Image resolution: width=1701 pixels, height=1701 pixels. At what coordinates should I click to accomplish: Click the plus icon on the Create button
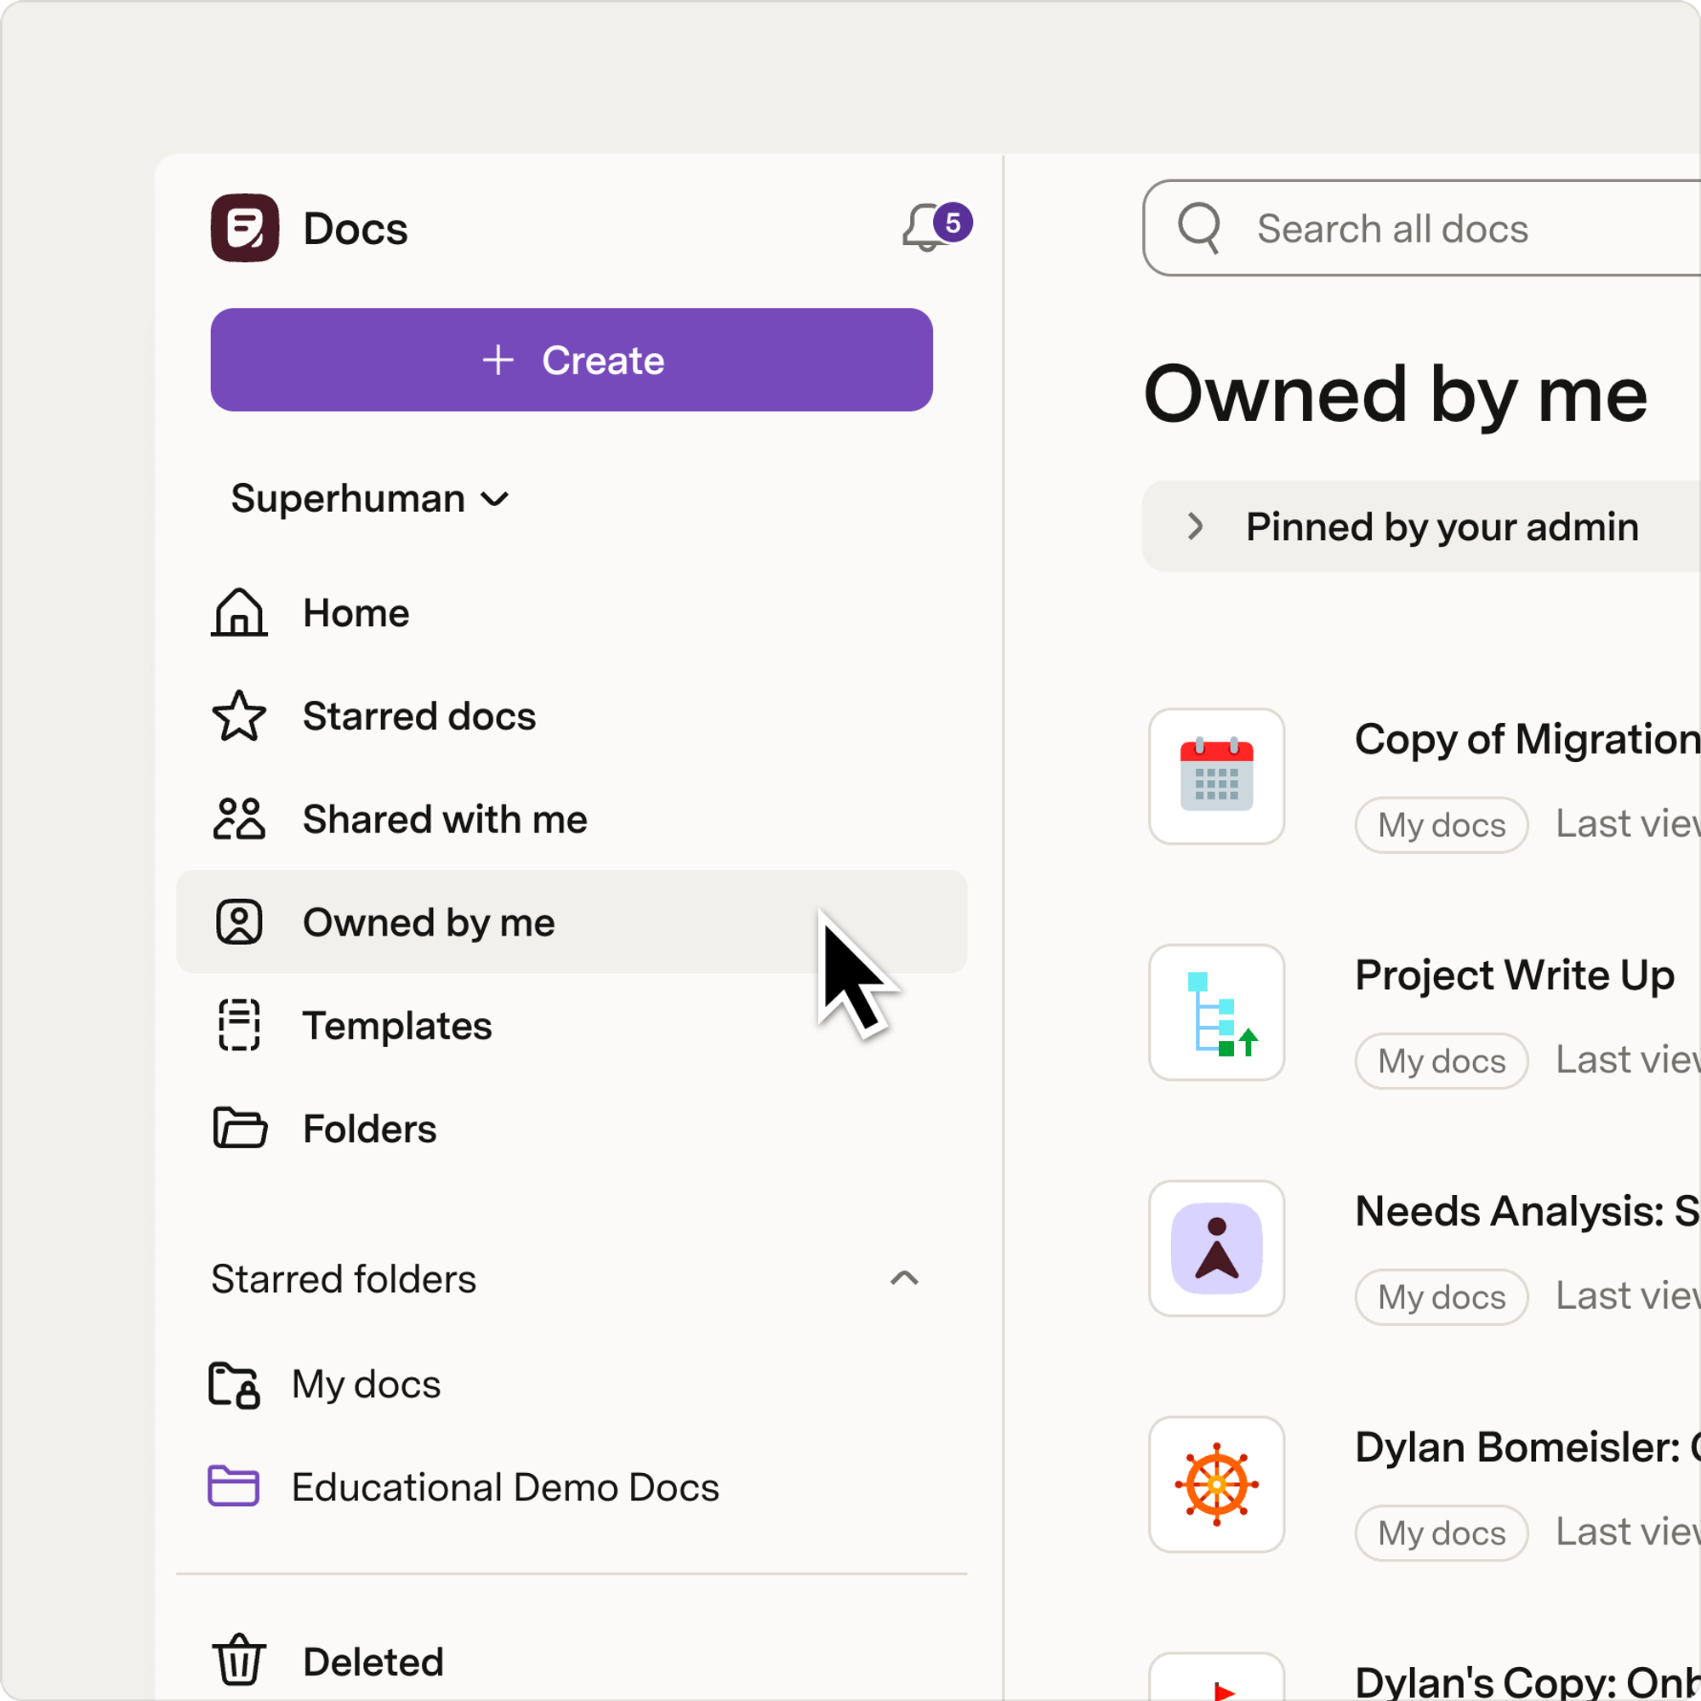498,360
